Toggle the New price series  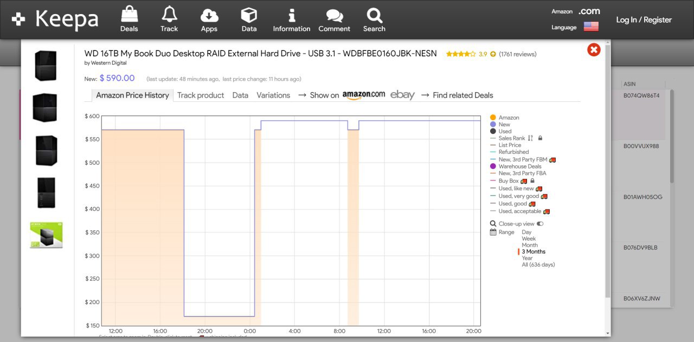(500, 125)
